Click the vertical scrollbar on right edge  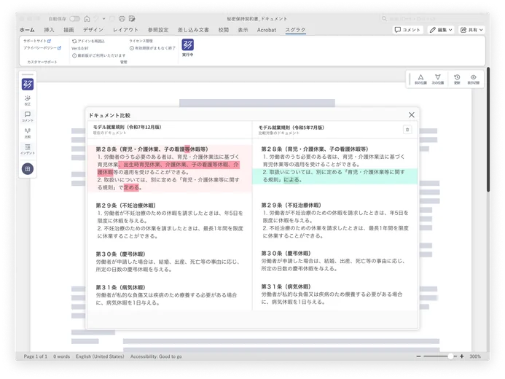coord(488,130)
